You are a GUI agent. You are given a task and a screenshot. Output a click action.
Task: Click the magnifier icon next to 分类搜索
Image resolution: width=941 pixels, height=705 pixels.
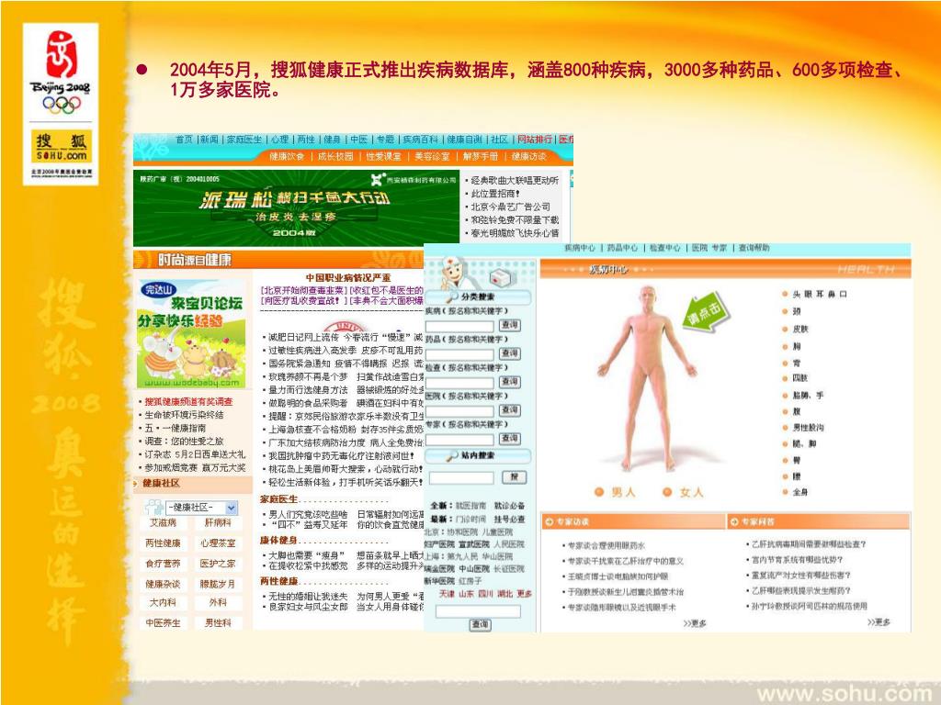pyautogui.click(x=452, y=298)
